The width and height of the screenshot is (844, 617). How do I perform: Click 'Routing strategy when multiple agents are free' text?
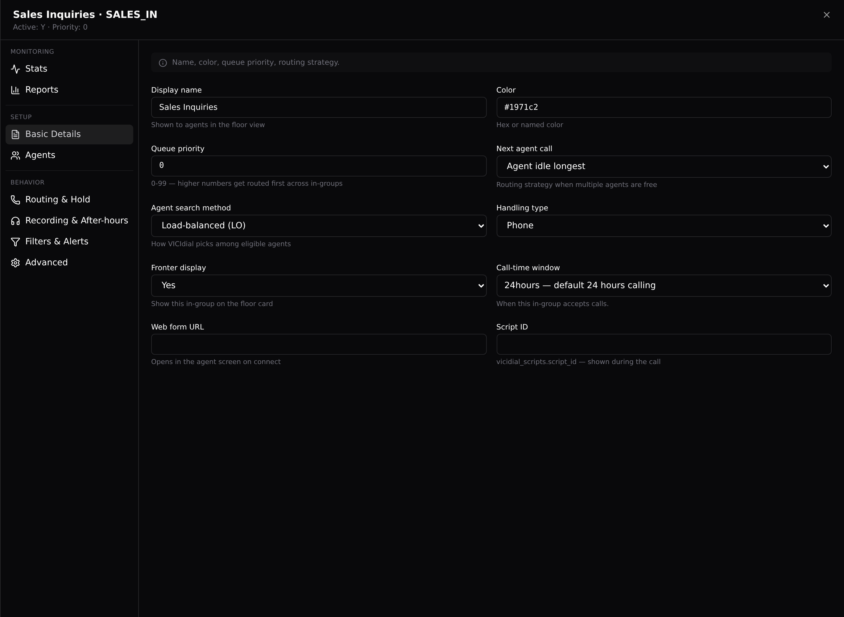tap(576, 185)
